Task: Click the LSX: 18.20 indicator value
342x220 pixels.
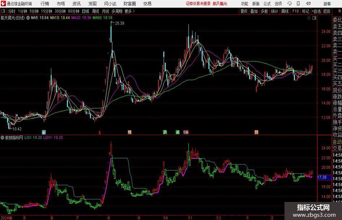Action: (33, 138)
